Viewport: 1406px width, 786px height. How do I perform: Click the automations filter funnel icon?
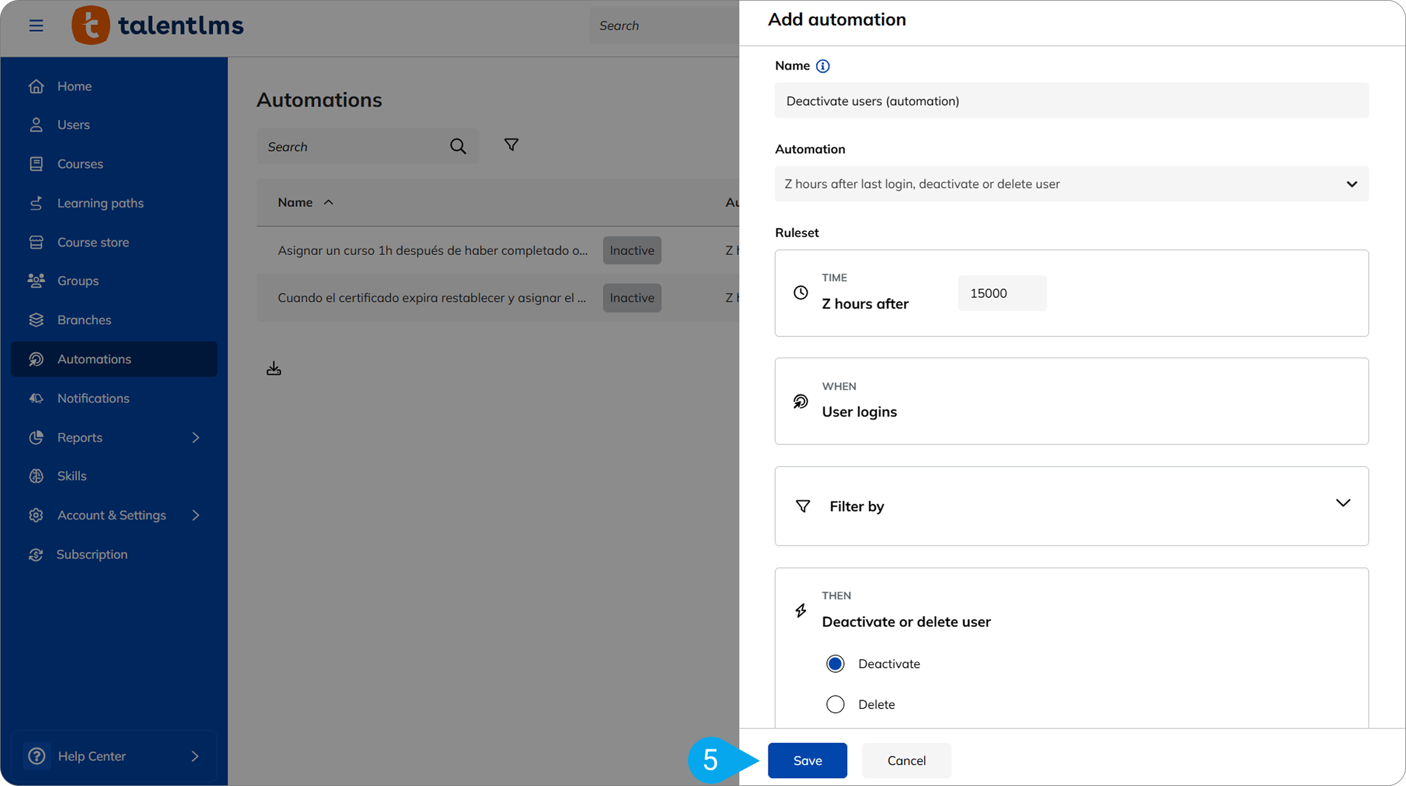[x=511, y=145]
